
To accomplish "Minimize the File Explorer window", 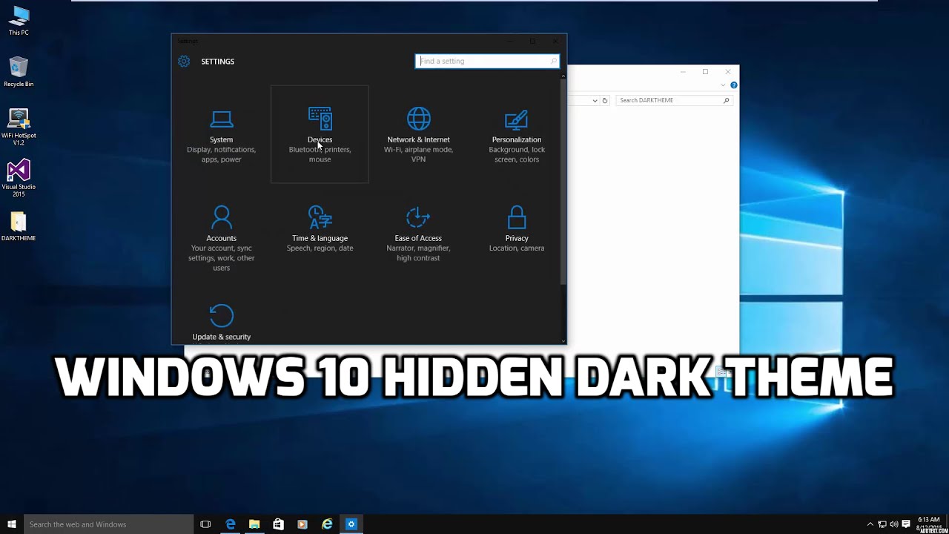I will (683, 72).
